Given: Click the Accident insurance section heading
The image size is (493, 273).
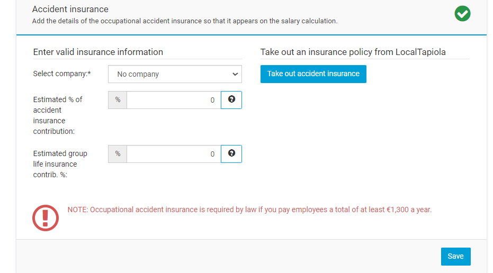Looking at the screenshot, I should [x=70, y=9].
